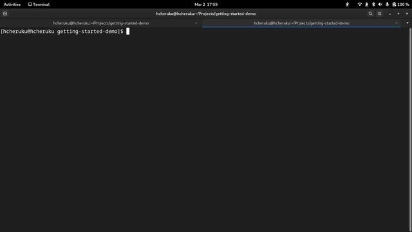
Task: Open the terminal hamburger menu
Action: [379, 14]
